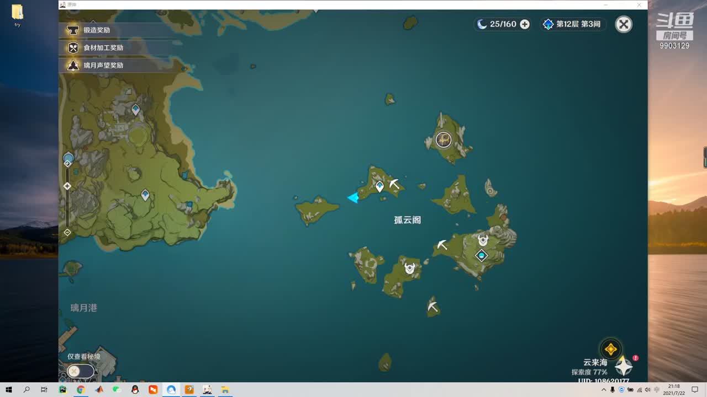Open the gold map pin button above 云来海
The image size is (707, 397).
(x=610, y=349)
